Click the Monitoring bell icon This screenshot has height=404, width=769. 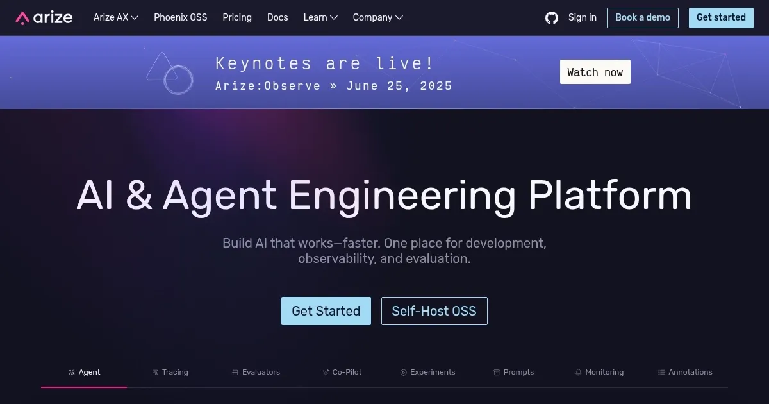[577, 372]
